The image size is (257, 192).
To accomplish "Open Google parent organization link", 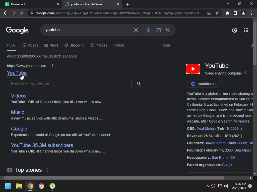I will pyautogui.click(x=227, y=165).
